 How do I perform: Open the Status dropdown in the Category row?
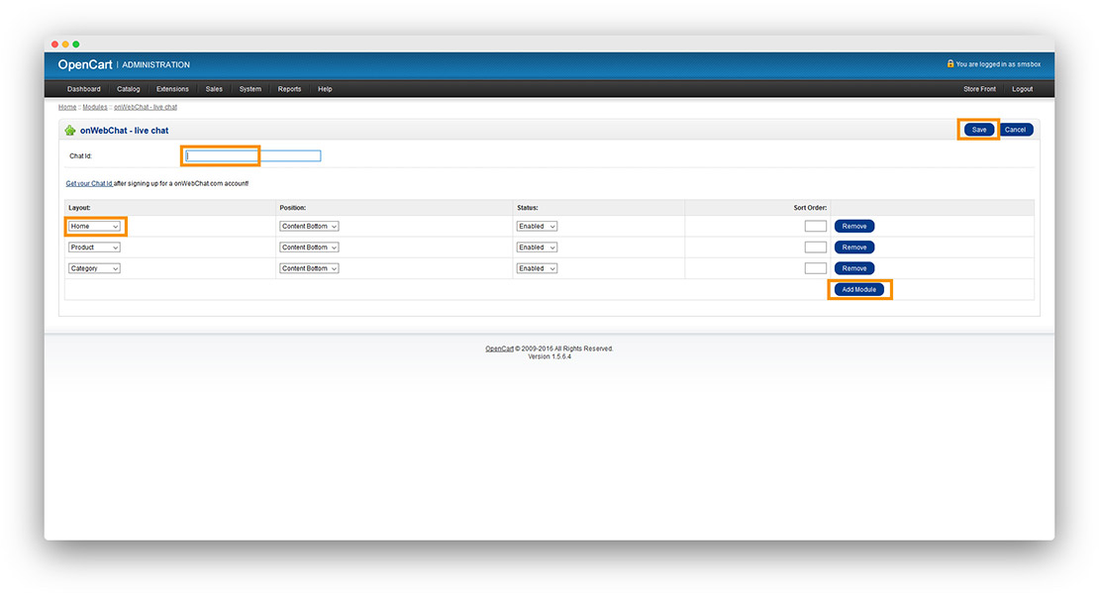coord(537,267)
